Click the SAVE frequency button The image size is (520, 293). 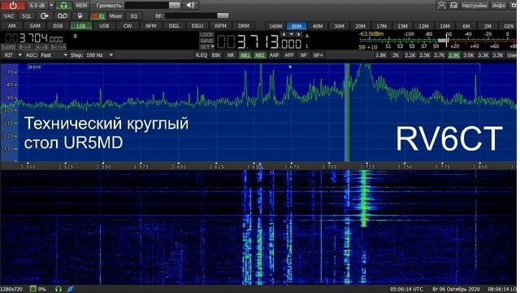[206, 41]
